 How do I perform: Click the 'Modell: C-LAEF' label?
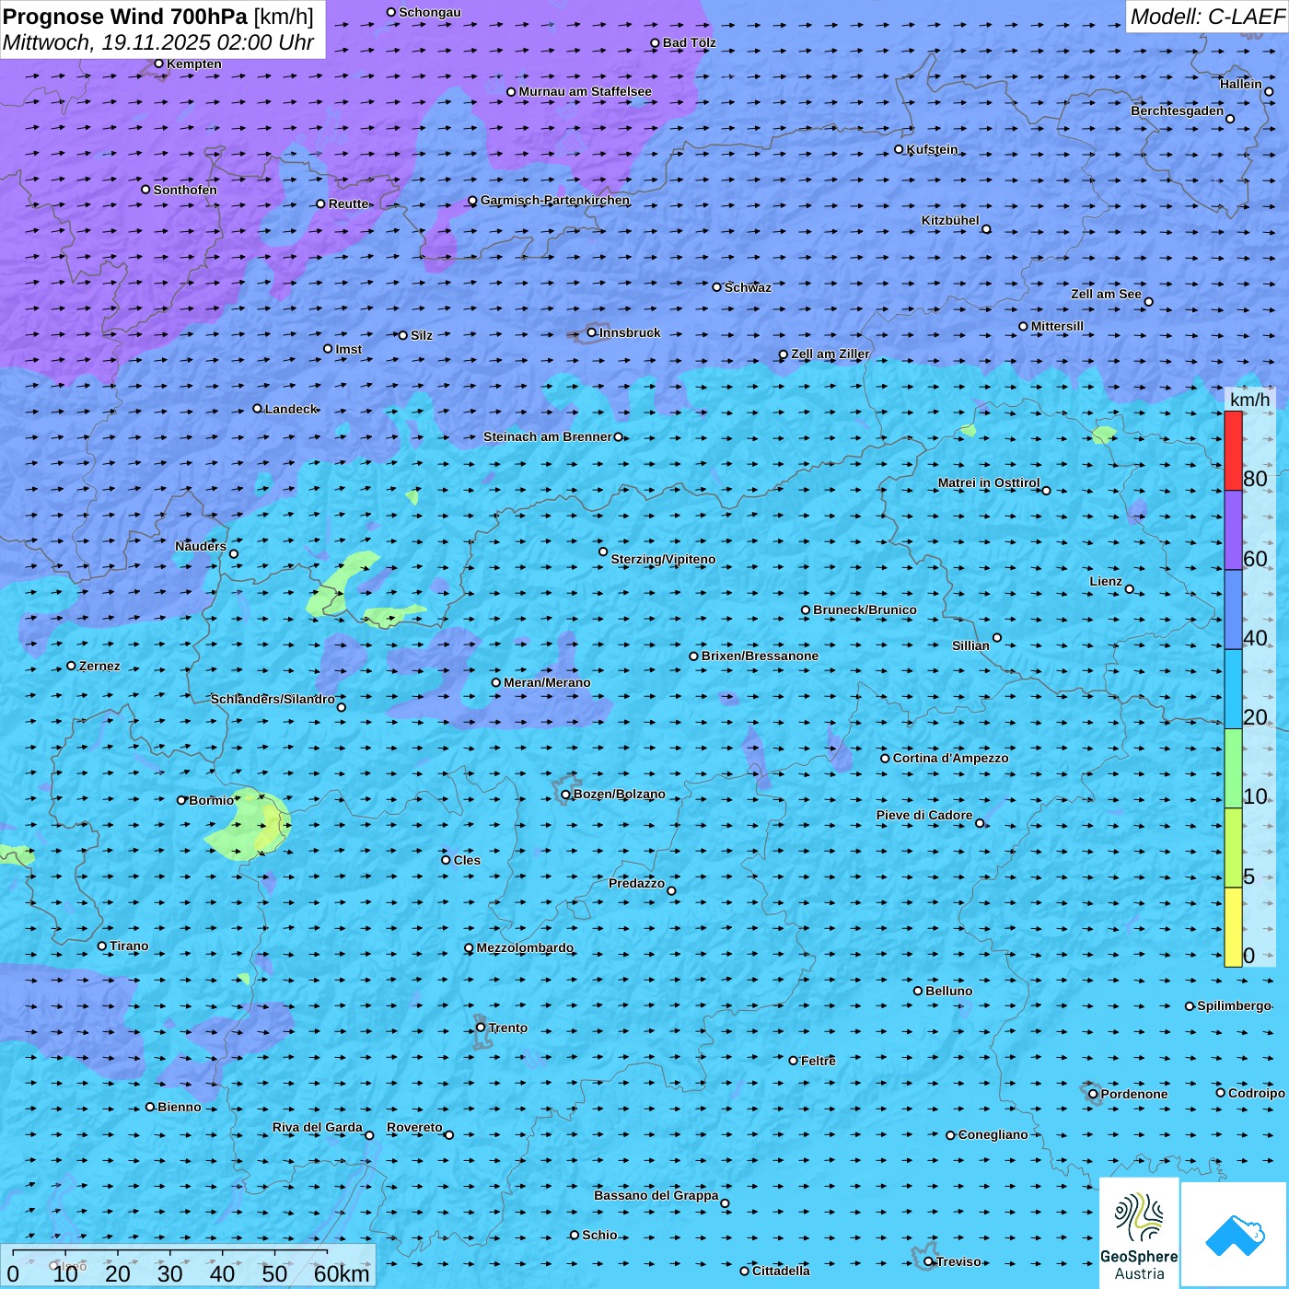tap(1207, 17)
